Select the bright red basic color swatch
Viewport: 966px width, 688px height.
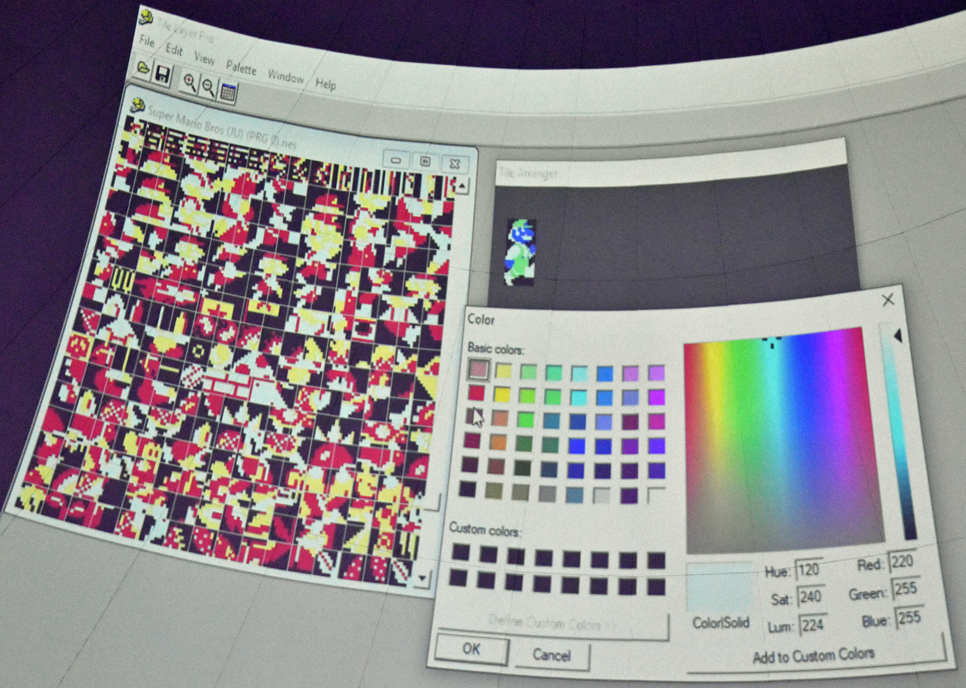(x=476, y=393)
